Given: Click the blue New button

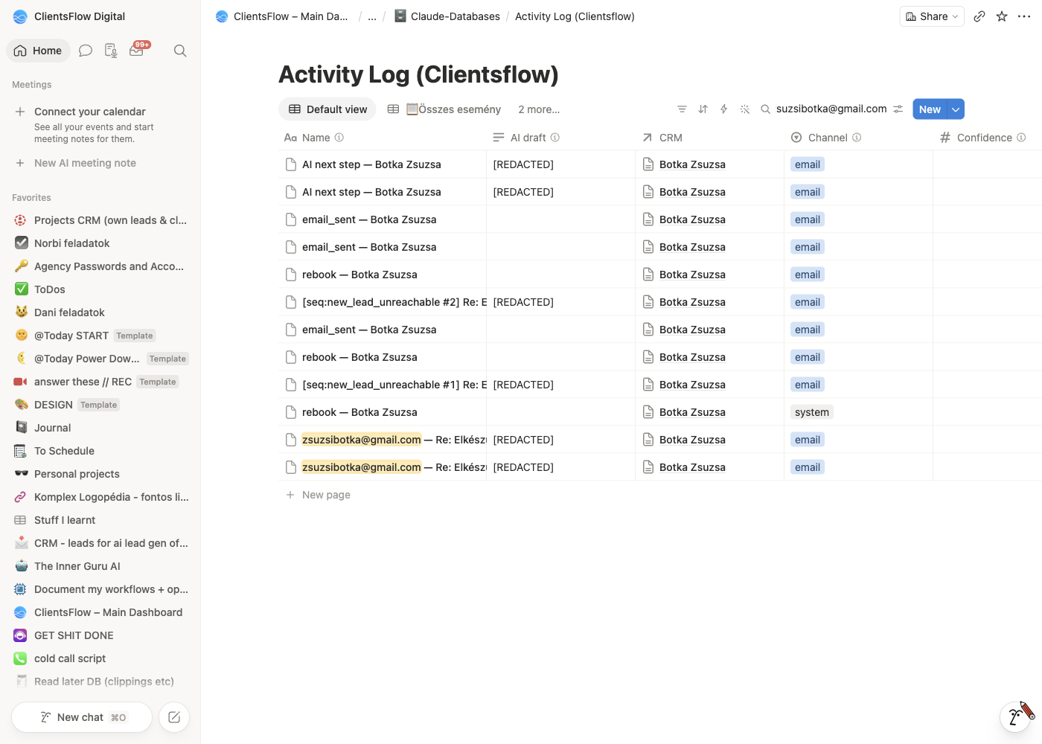Looking at the screenshot, I should click(x=930, y=109).
